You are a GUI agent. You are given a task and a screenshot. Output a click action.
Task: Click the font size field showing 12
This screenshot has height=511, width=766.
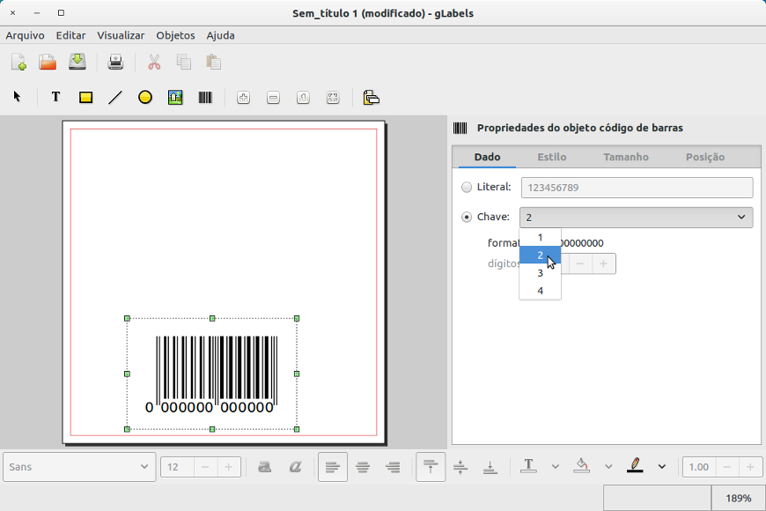point(177,468)
